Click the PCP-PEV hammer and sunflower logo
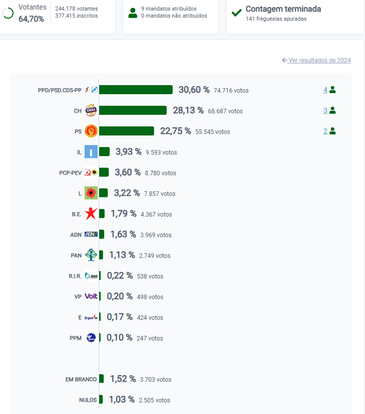The image size is (365, 414). click(91, 173)
